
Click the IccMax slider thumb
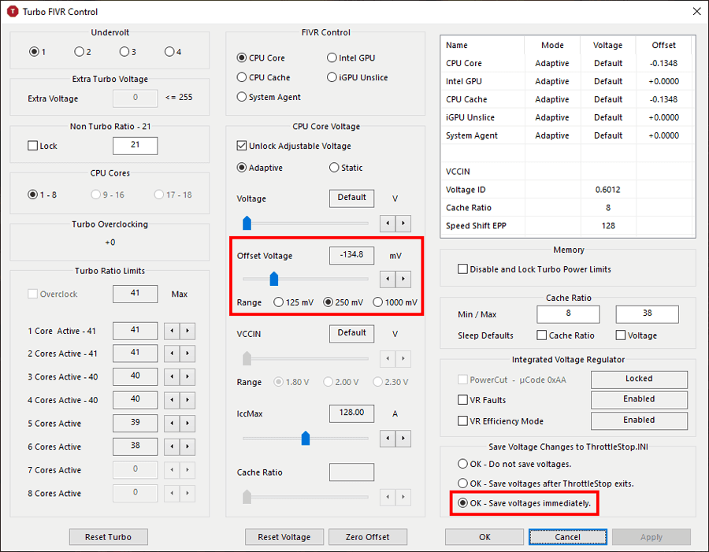pos(305,438)
